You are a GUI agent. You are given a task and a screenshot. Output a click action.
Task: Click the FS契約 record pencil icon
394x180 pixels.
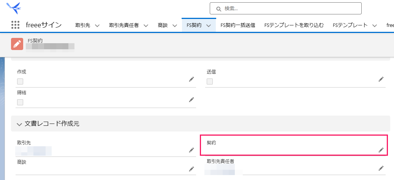tap(17, 44)
